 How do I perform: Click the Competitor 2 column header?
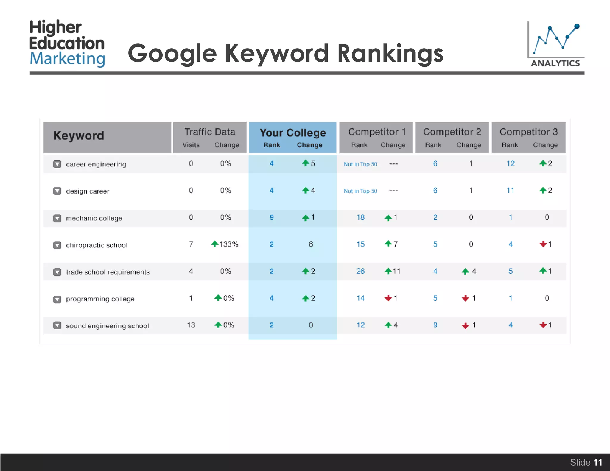tap(452, 137)
